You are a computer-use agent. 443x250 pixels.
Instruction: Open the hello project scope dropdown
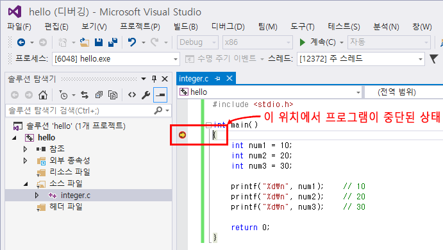[x=269, y=92]
